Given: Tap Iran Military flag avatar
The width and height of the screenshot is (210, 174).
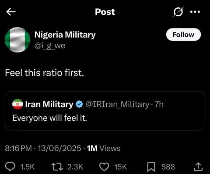Looking at the screenshot, I should tap(17, 104).
